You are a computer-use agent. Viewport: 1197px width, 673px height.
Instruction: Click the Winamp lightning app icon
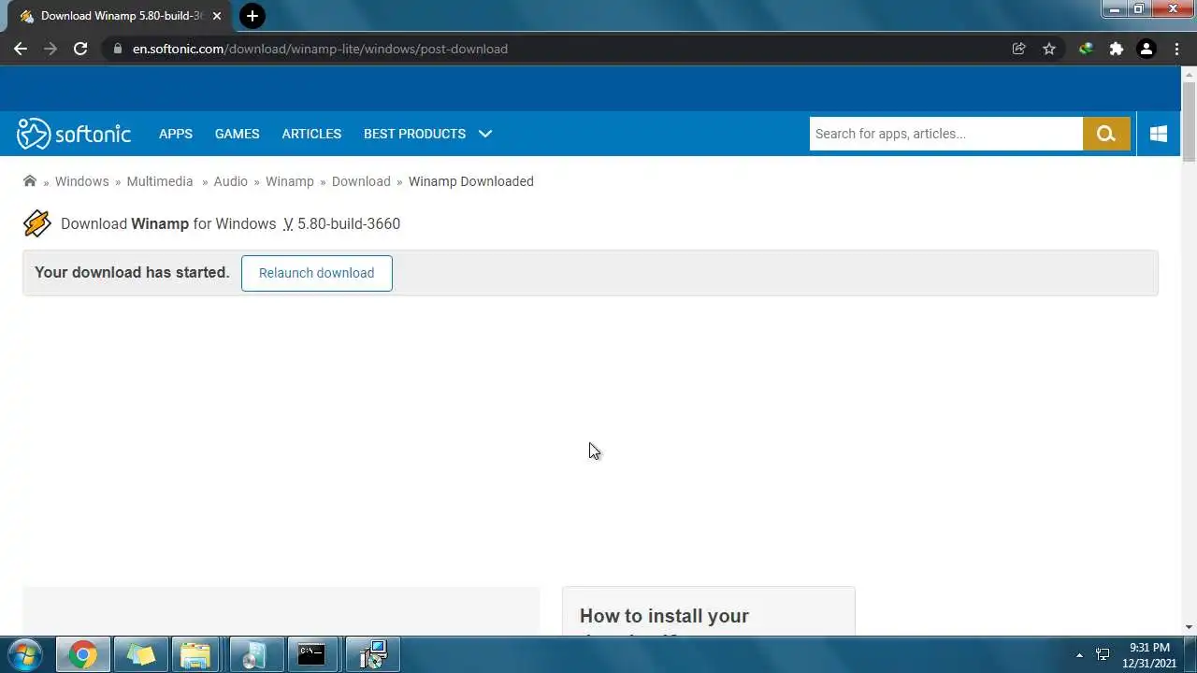click(x=37, y=223)
